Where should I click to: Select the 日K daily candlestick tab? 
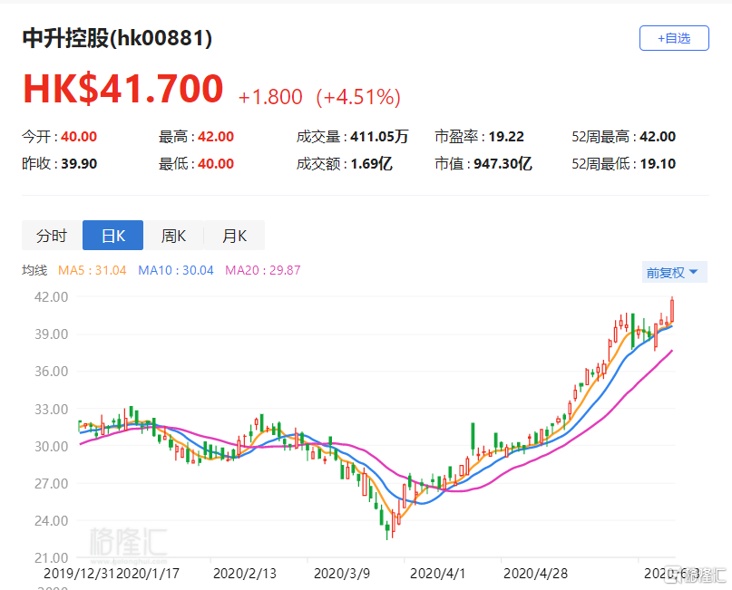pyautogui.click(x=112, y=236)
